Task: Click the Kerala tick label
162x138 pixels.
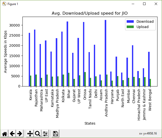Action: pos(31,95)
